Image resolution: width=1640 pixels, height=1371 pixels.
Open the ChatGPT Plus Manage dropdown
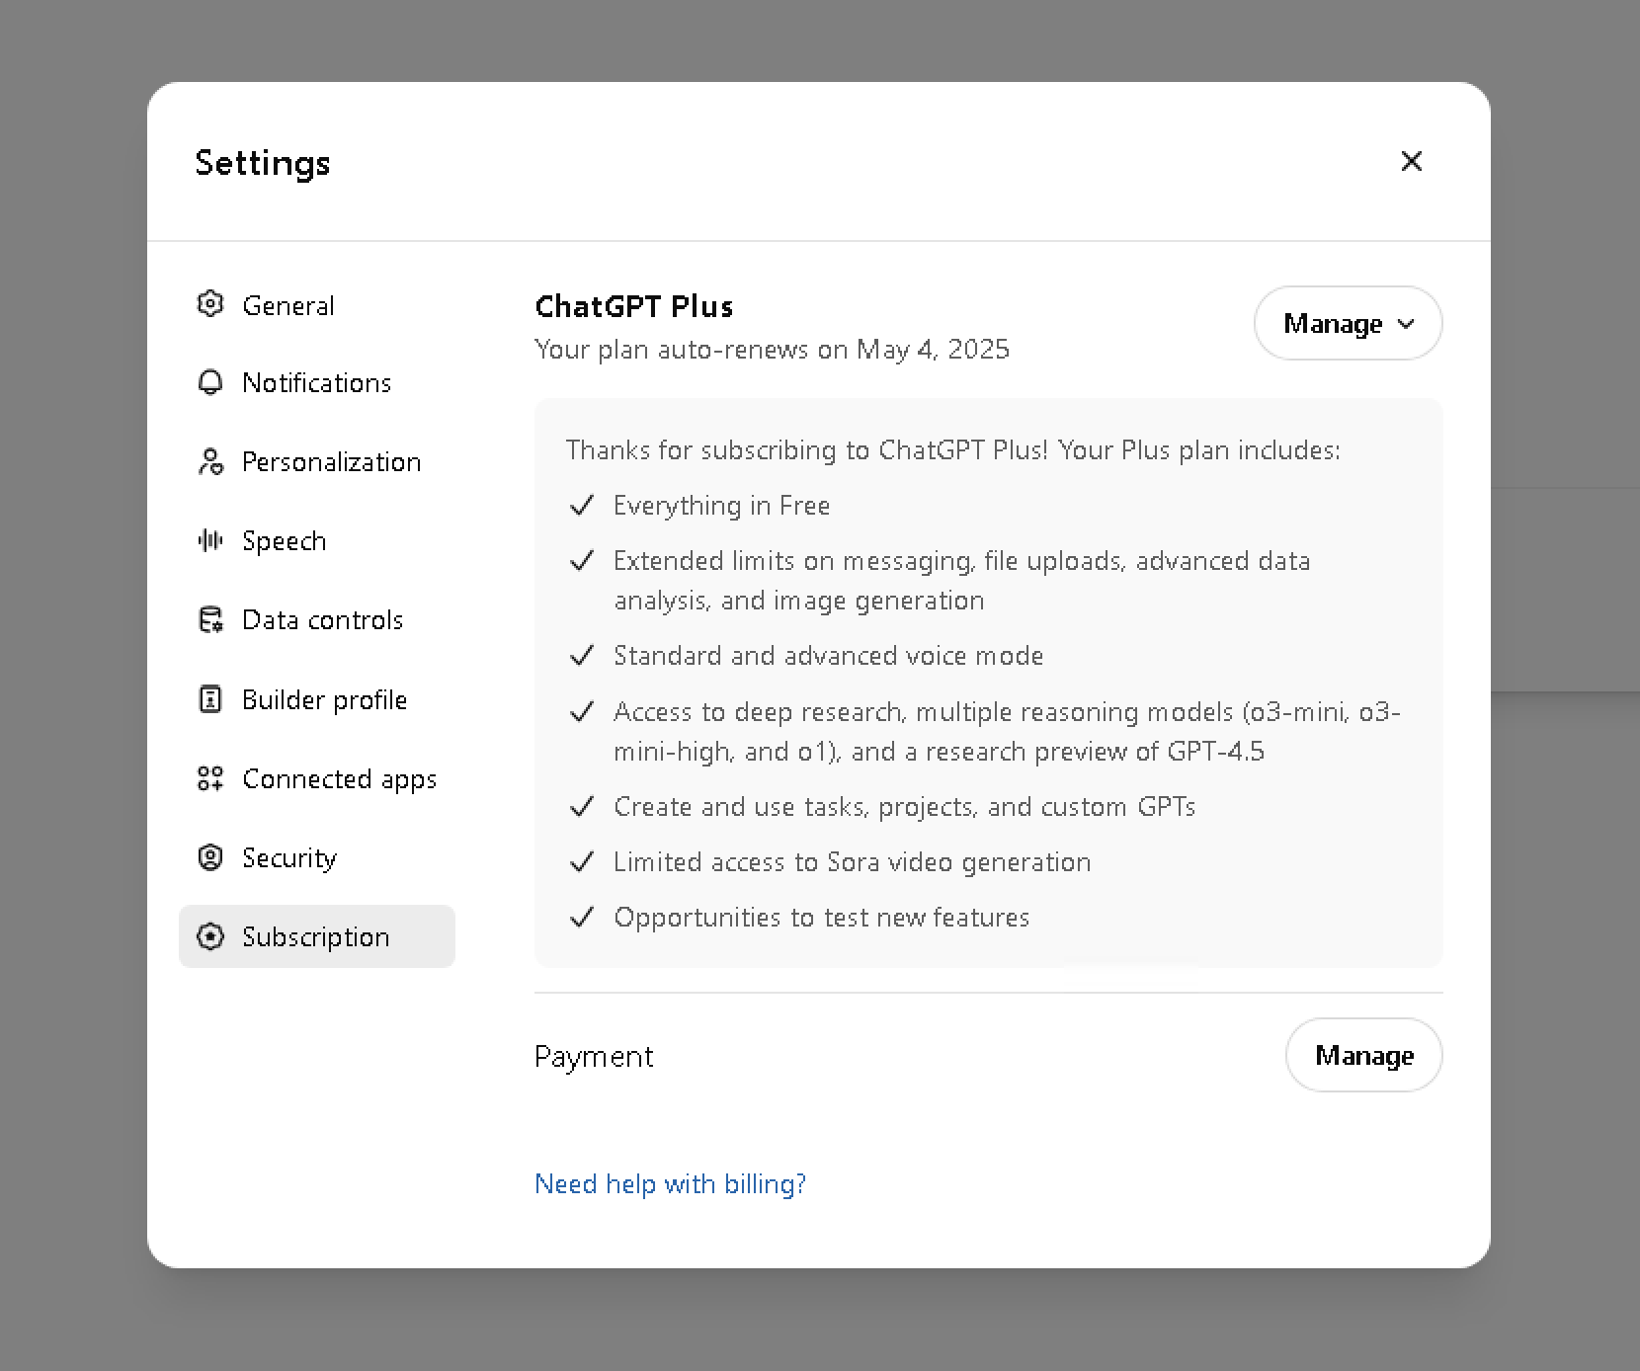click(1348, 323)
